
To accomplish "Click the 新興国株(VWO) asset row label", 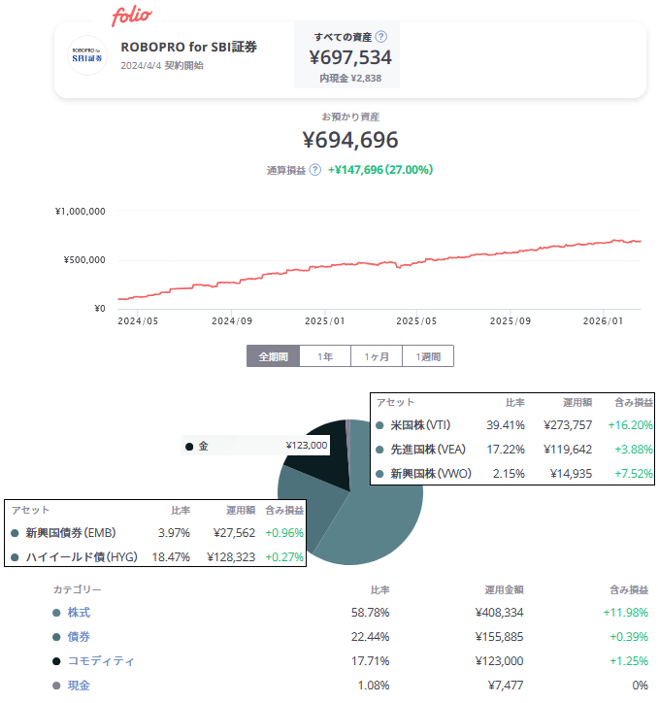I will point(431,474).
